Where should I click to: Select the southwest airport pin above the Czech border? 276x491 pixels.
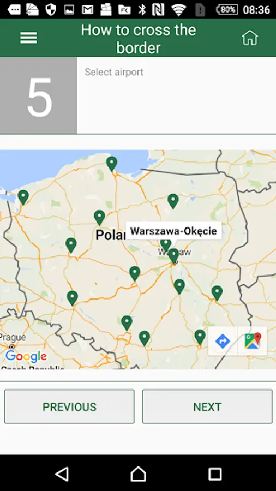tap(73, 298)
